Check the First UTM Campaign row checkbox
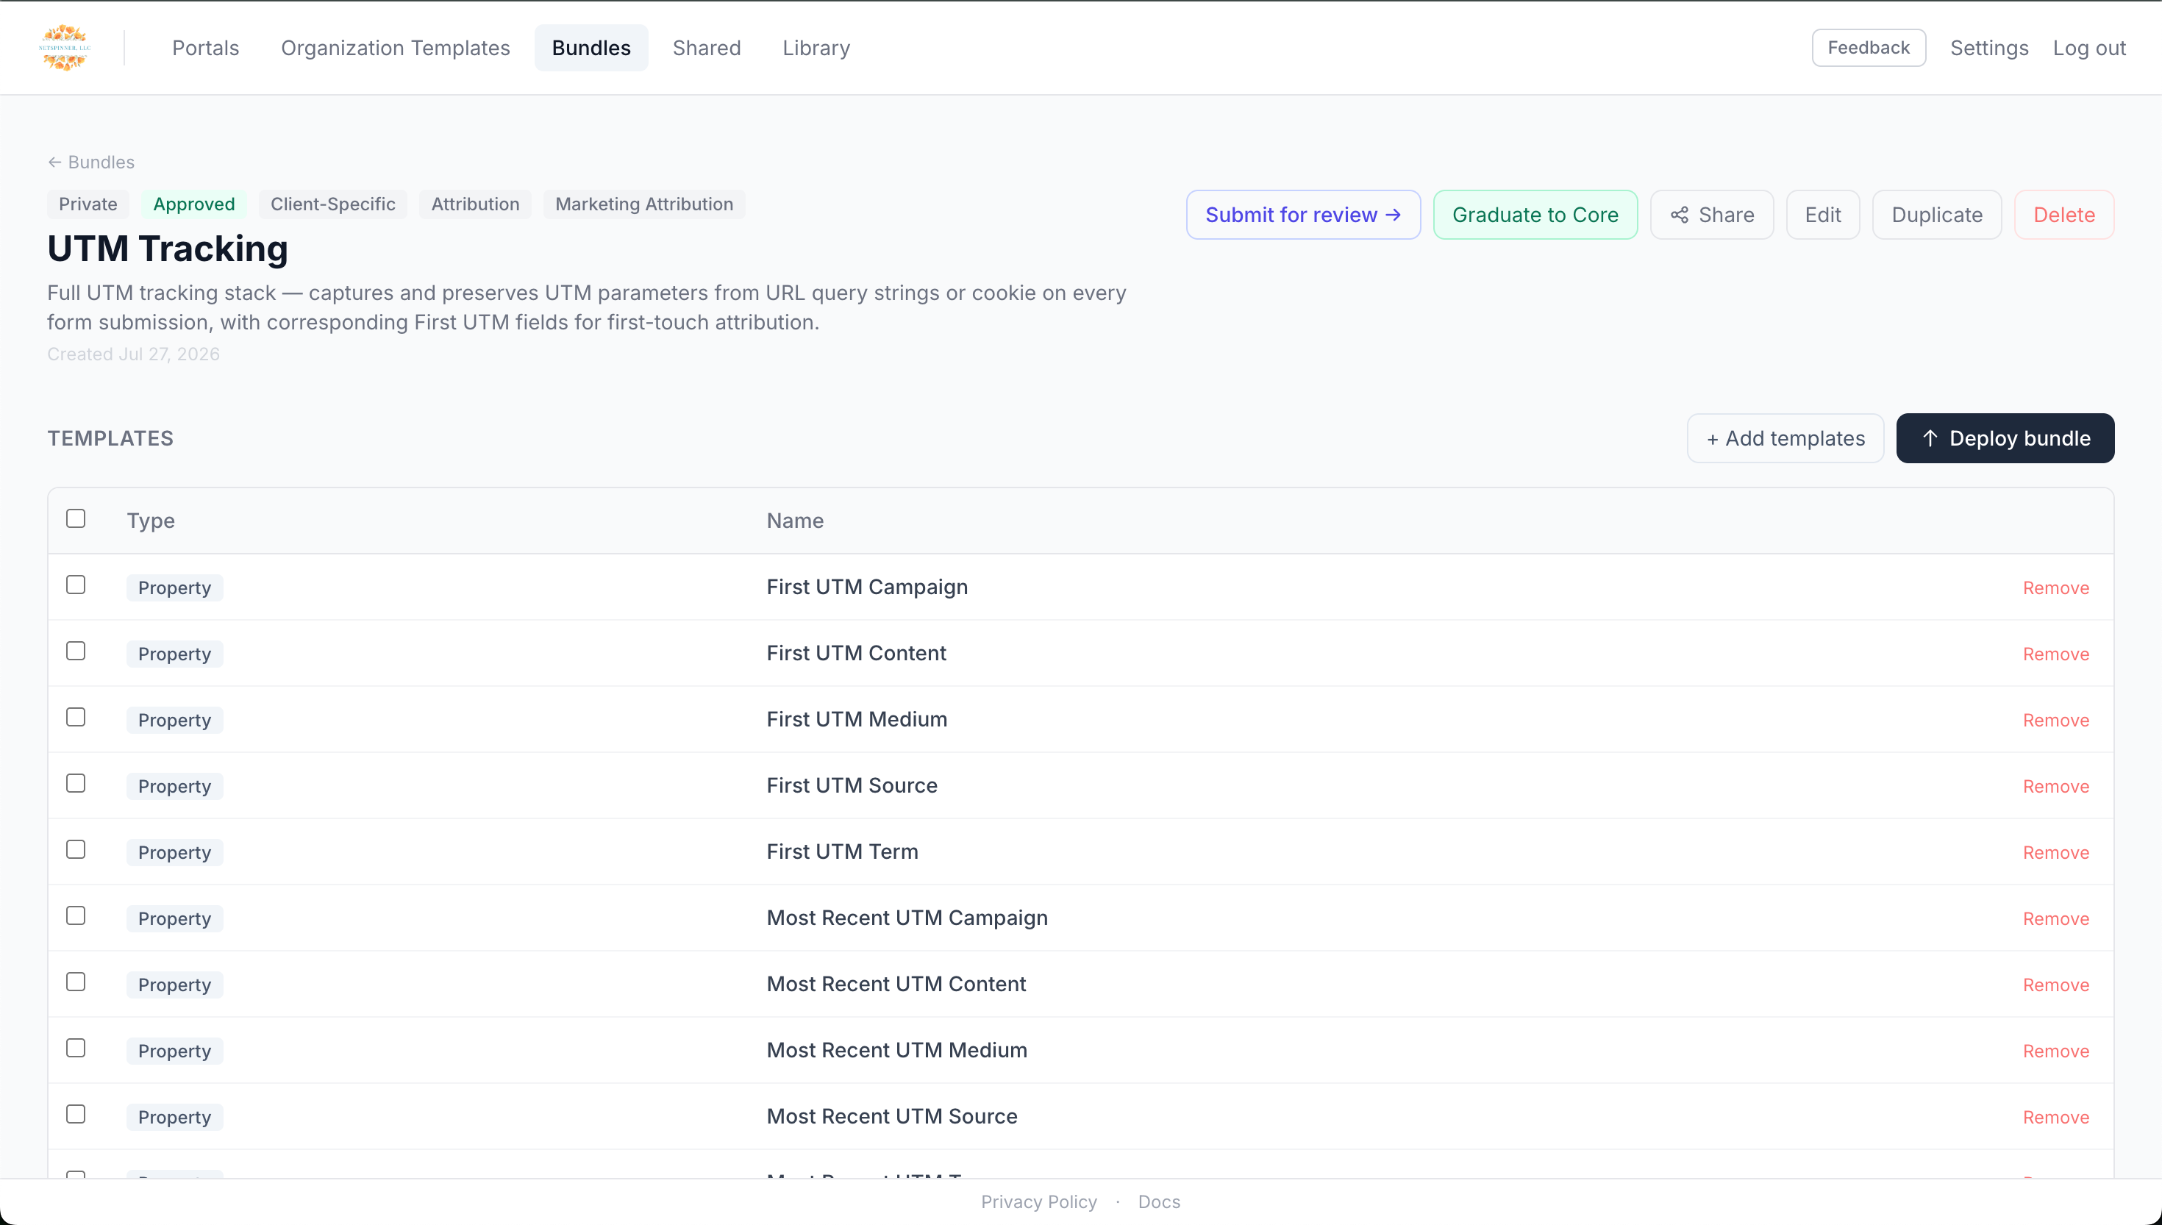This screenshot has width=2162, height=1225. pos(76,585)
